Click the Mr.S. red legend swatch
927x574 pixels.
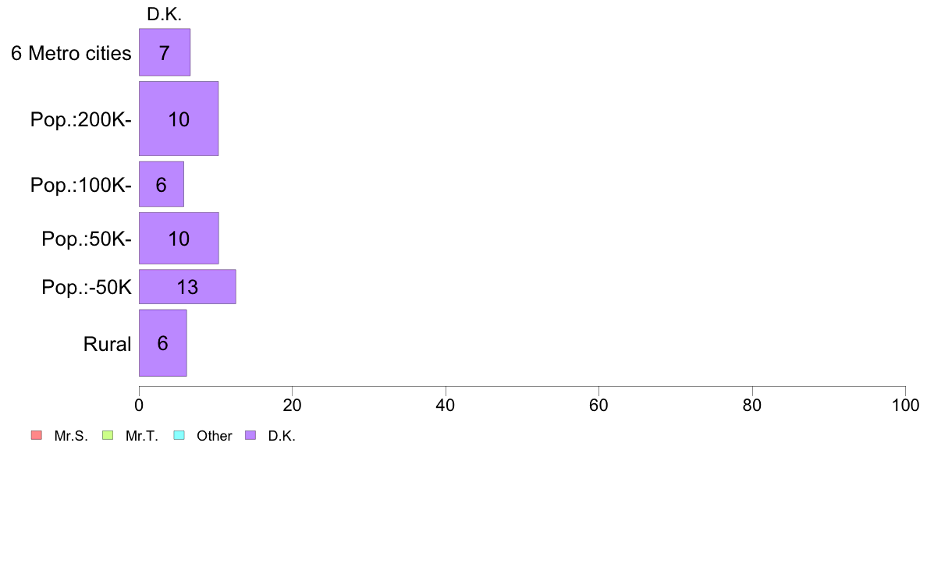[x=37, y=435]
